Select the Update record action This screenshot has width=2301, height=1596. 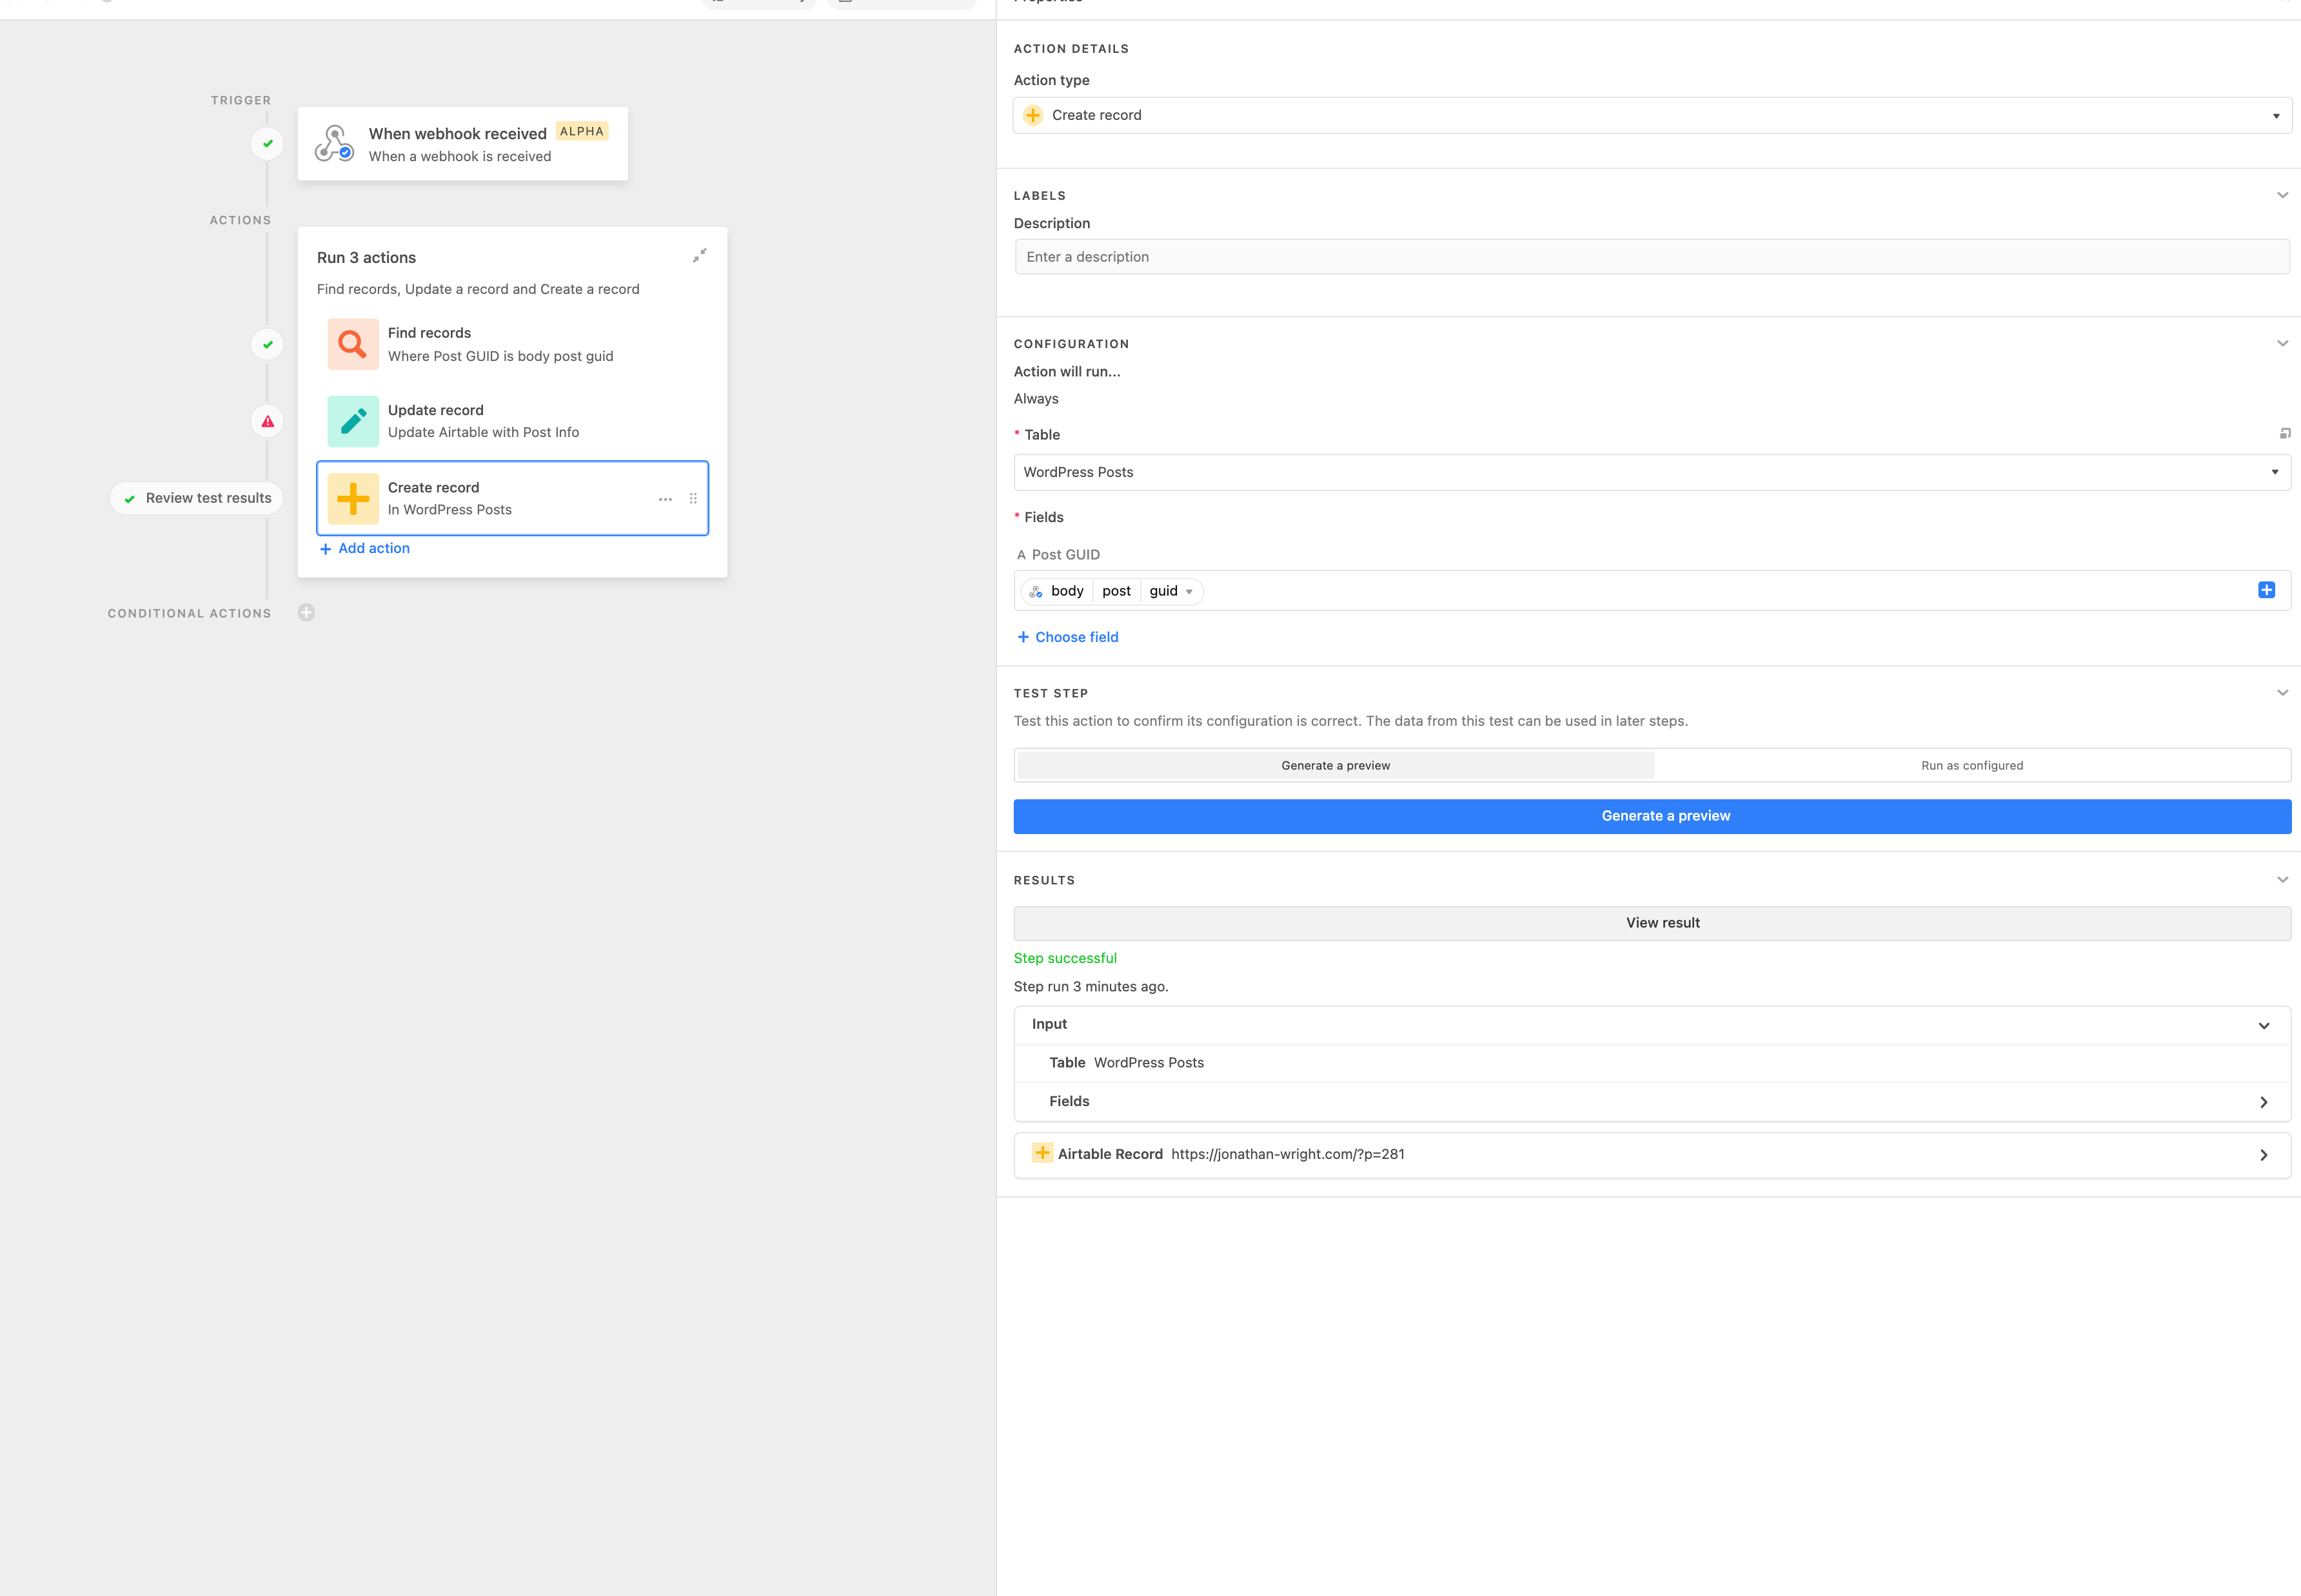click(x=512, y=421)
